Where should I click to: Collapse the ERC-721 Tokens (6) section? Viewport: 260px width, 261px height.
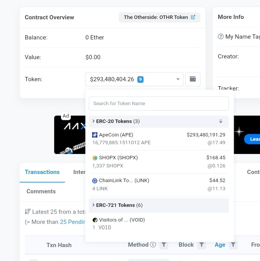coord(159,205)
